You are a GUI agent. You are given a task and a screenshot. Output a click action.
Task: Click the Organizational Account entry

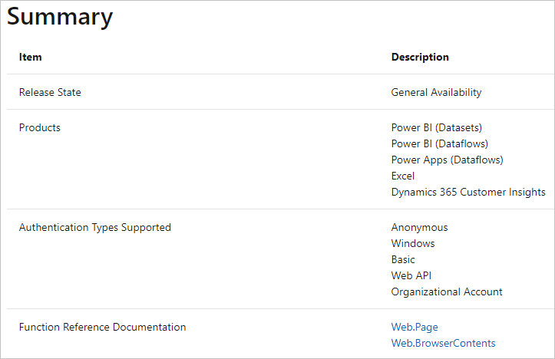click(x=447, y=291)
